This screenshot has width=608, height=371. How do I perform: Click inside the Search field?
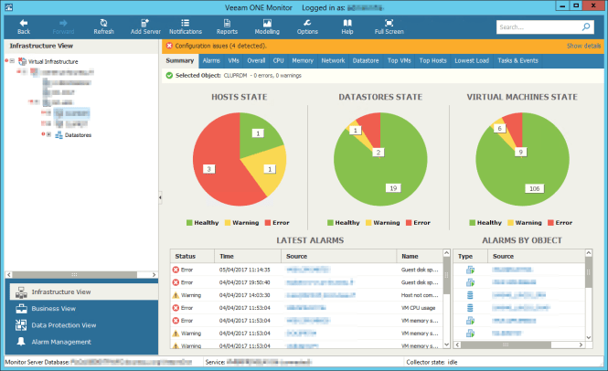(x=539, y=26)
